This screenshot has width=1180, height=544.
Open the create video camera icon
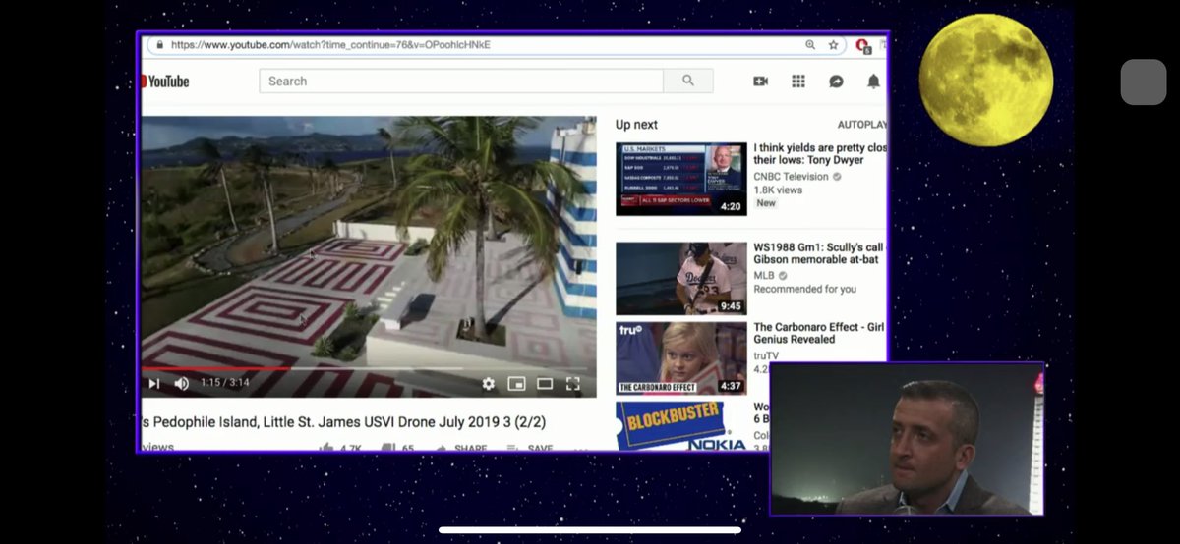coord(760,82)
